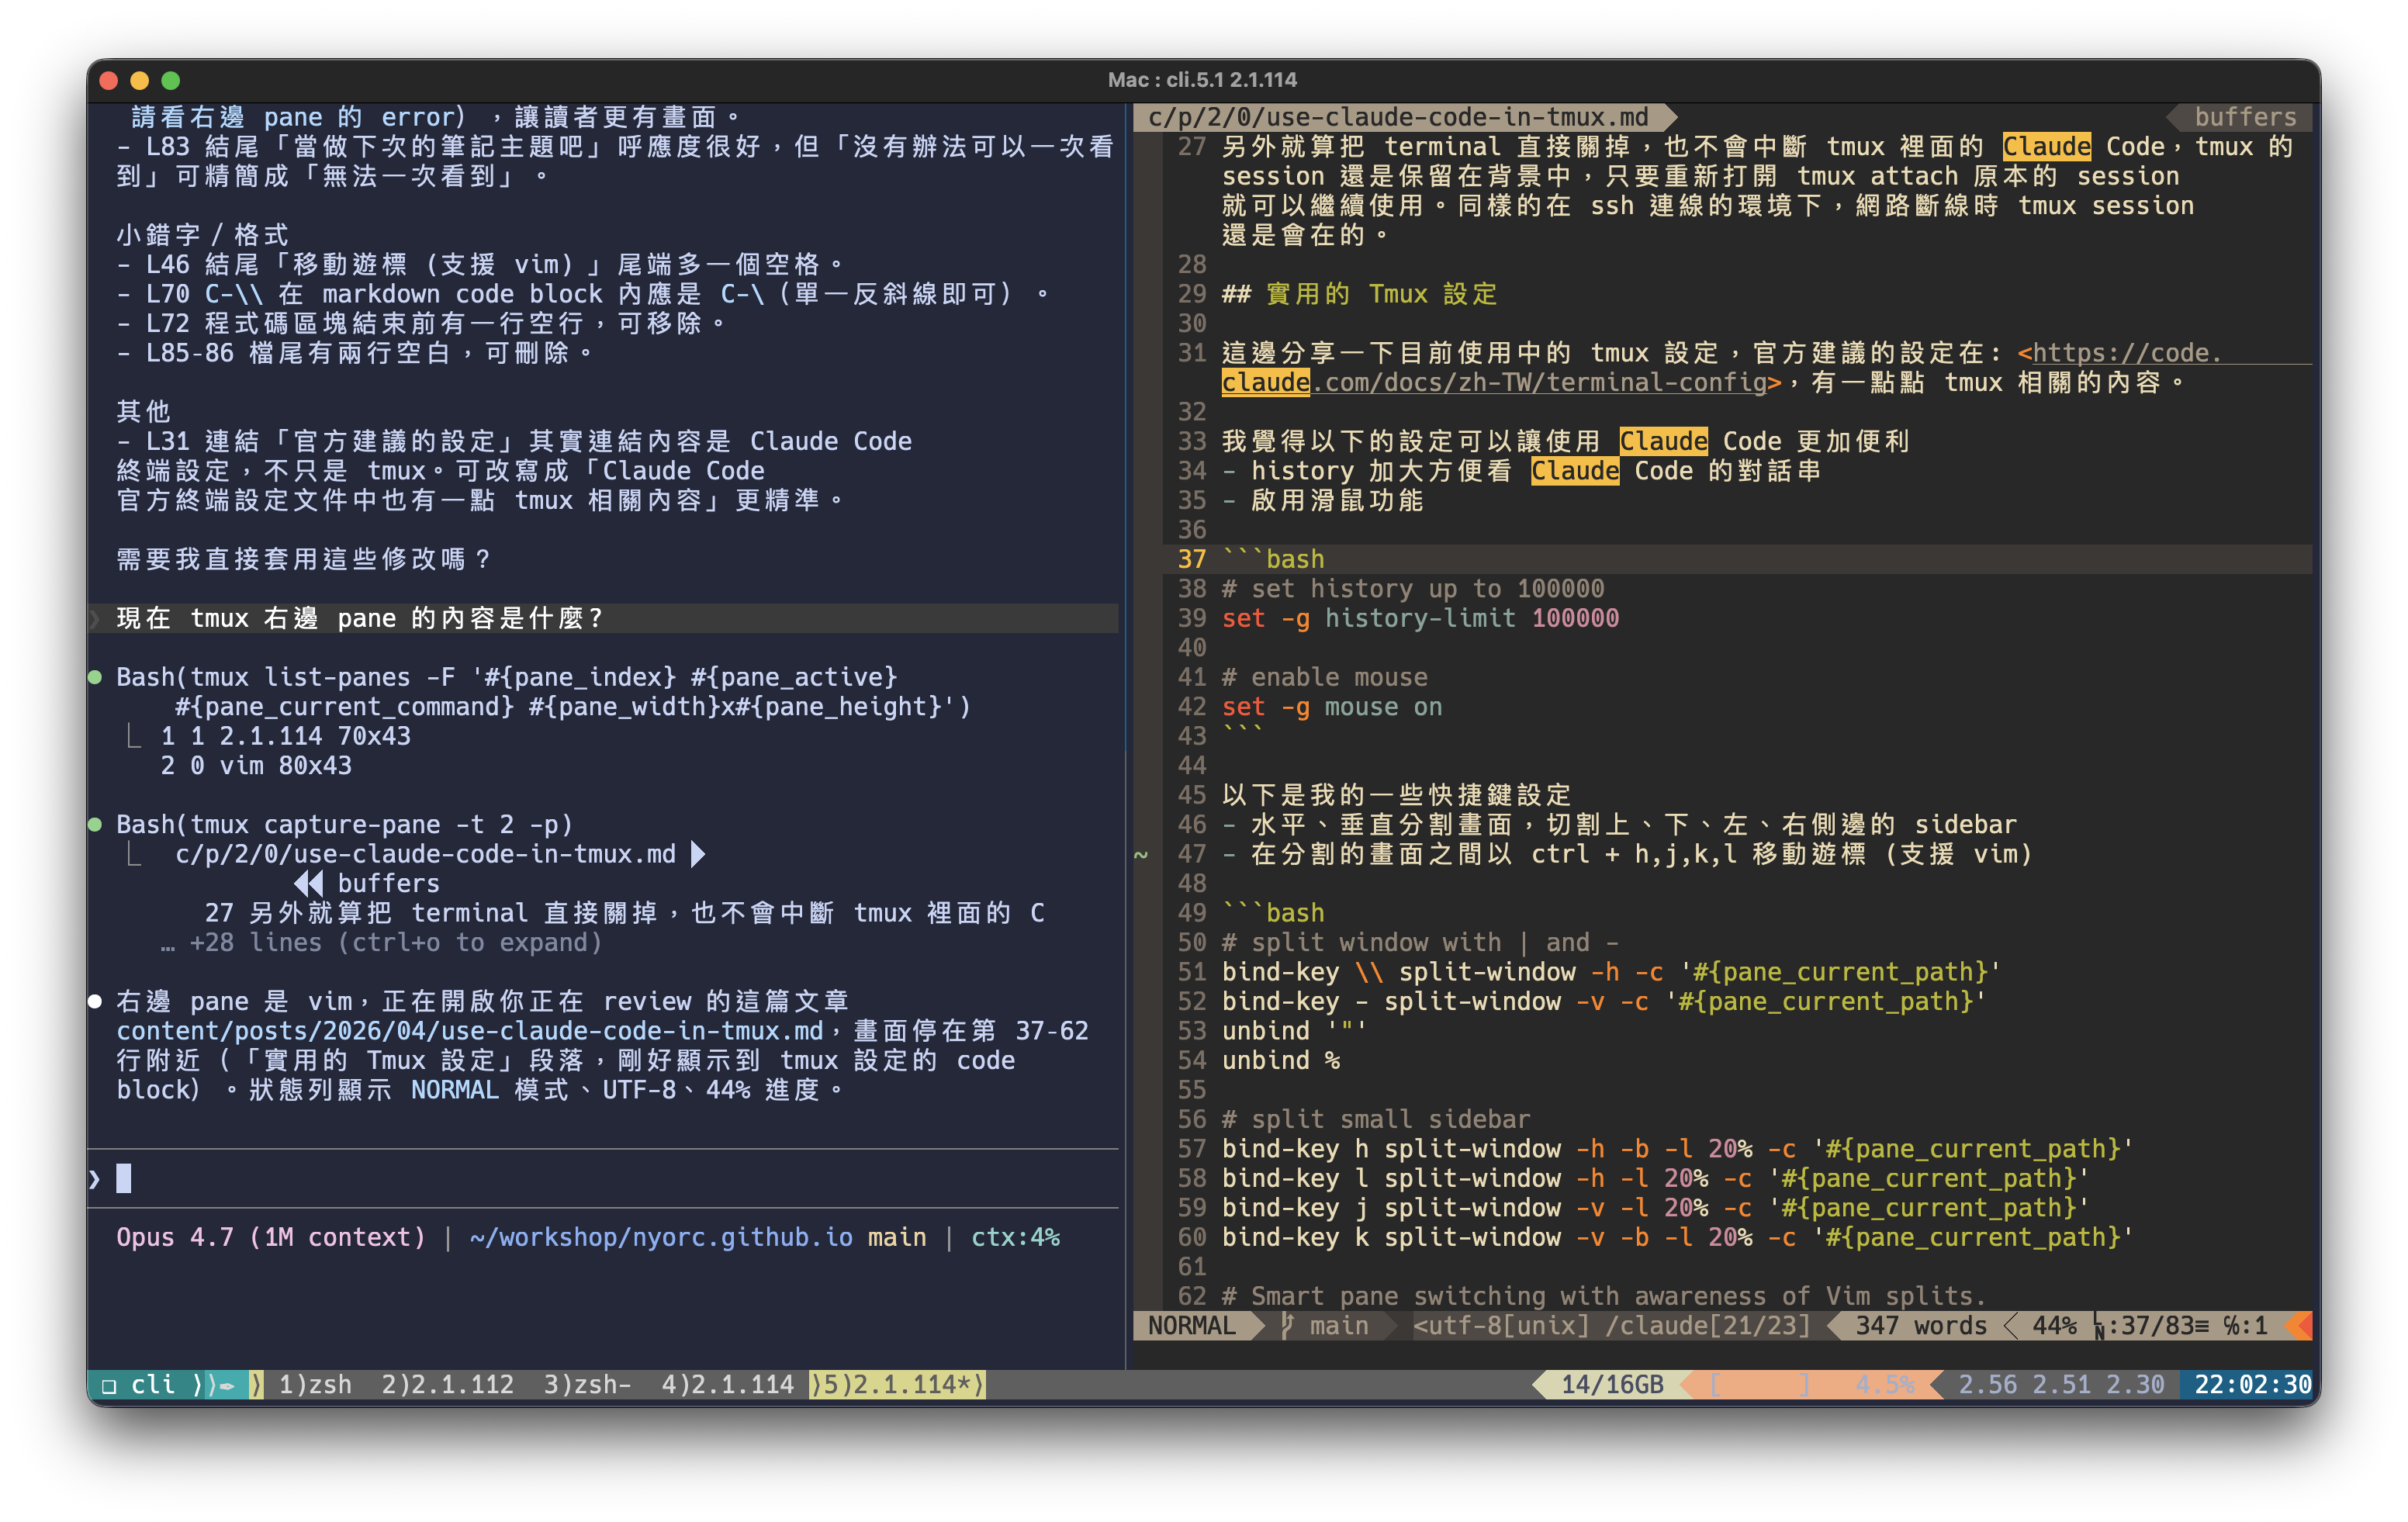Click the highlighted 'Claude' match on line 34
2408x1522 pixels.
pyautogui.click(x=1575, y=471)
